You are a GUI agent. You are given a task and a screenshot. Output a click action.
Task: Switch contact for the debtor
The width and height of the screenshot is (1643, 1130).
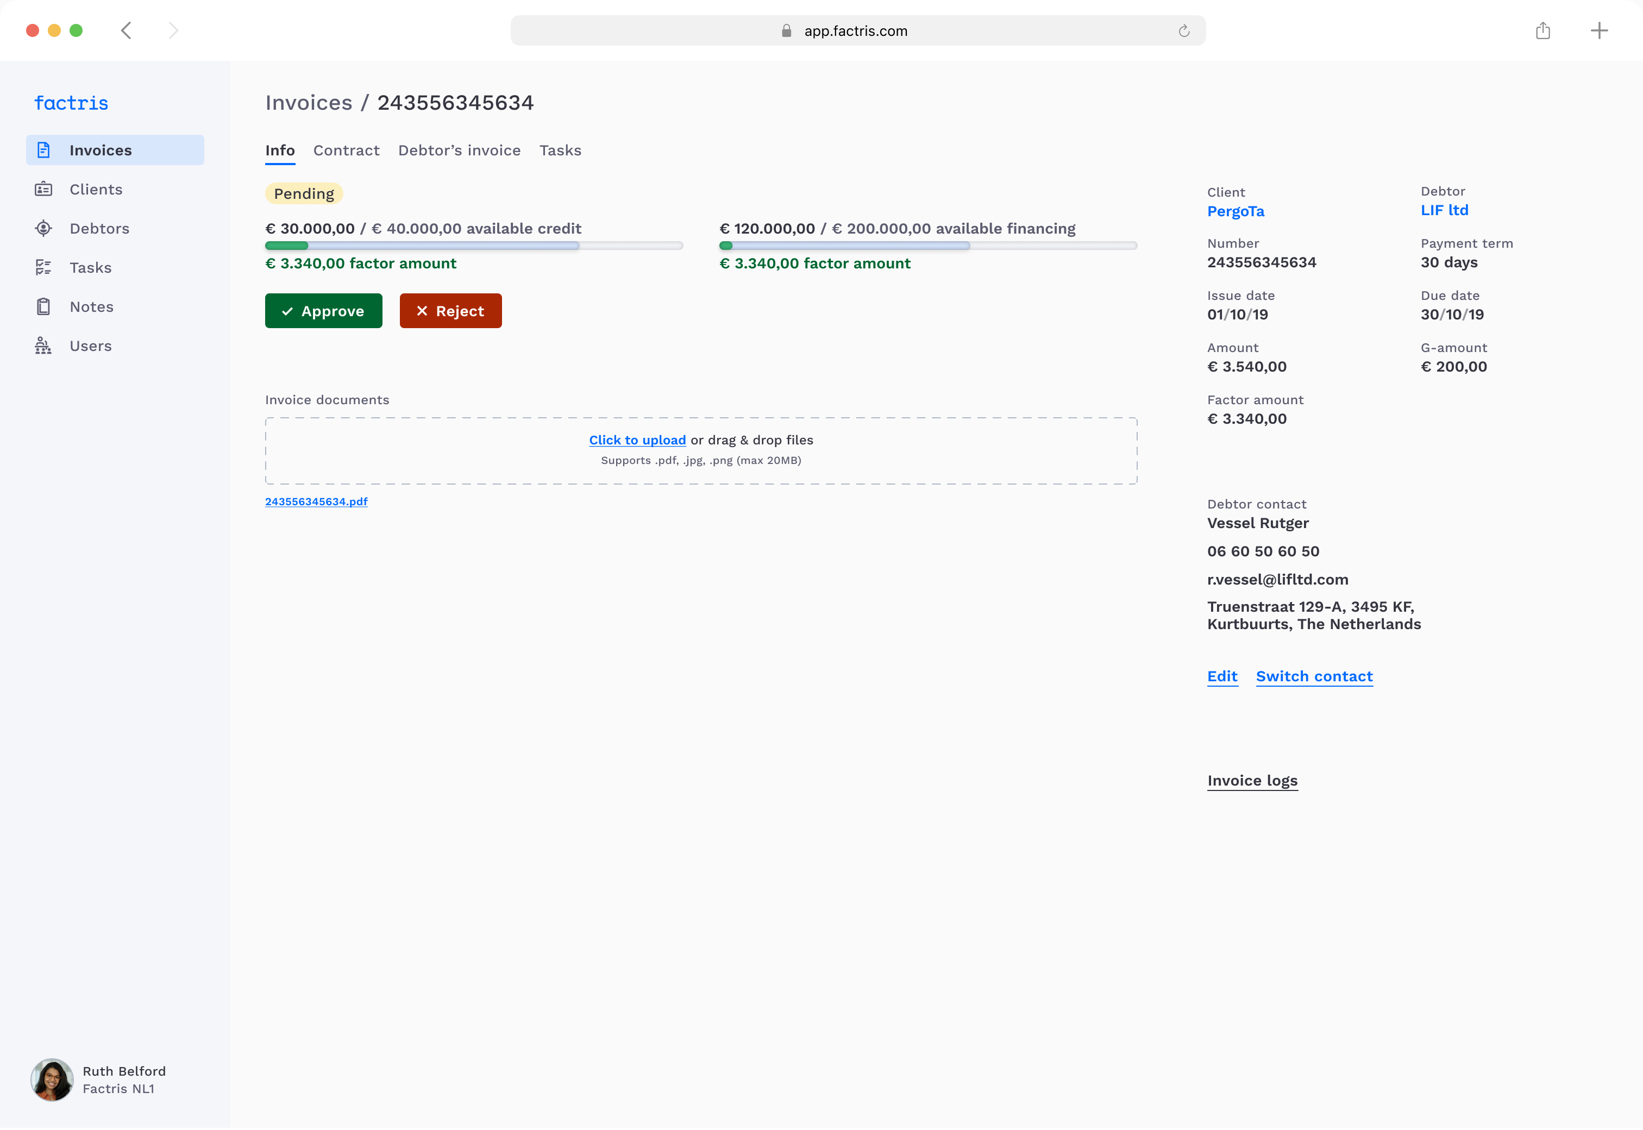tap(1314, 676)
